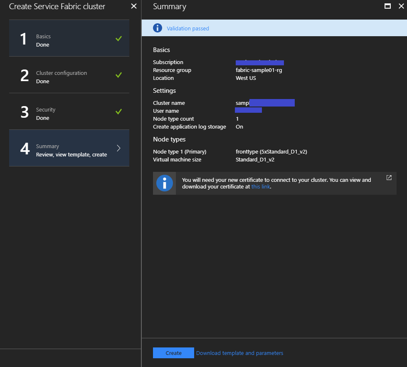This screenshot has width=407, height=367.
Task: Open Download template and parameters link
Action: (239, 353)
